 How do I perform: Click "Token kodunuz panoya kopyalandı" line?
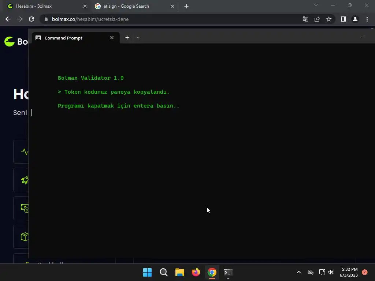tap(114, 92)
